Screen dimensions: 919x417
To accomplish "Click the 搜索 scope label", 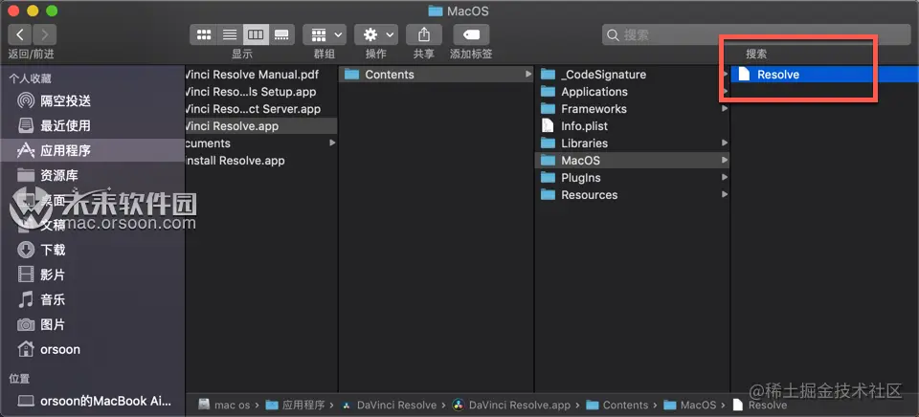I will 756,54.
